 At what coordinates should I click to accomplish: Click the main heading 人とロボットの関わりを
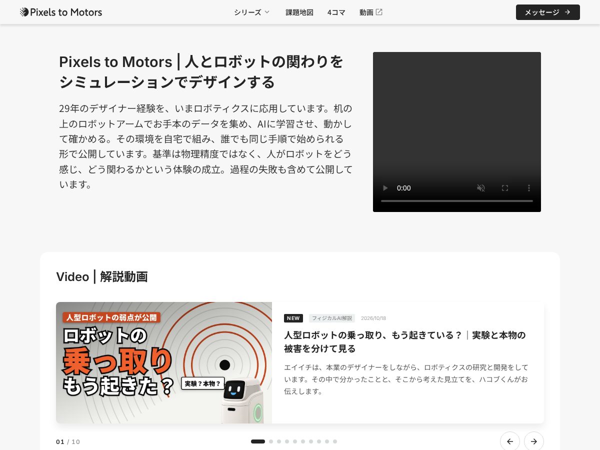[x=201, y=71]
